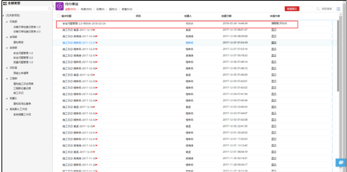
Task: Switch to the 被督办(0) tab
Action: click(127, 9)
